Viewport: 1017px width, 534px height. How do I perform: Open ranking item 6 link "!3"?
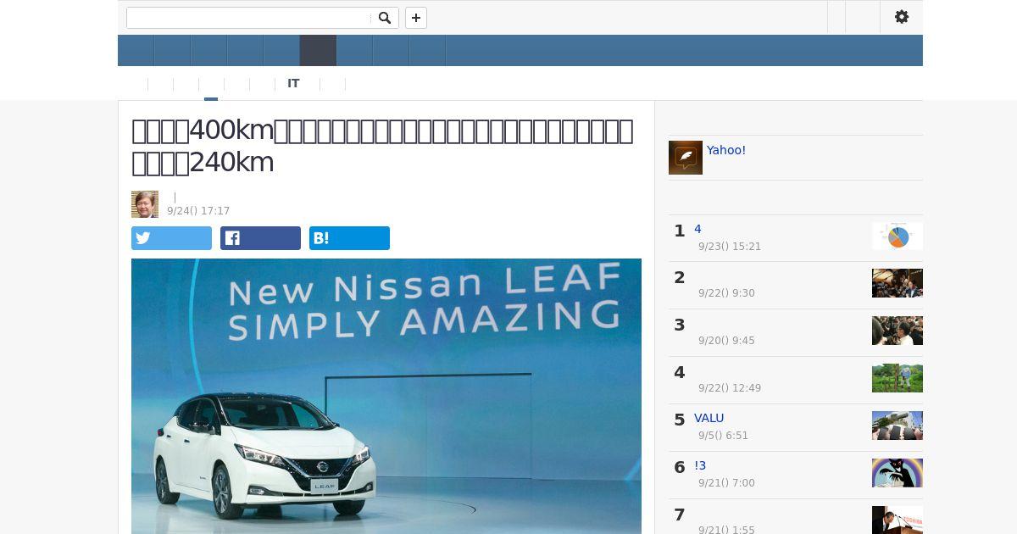tap(700, 465)
